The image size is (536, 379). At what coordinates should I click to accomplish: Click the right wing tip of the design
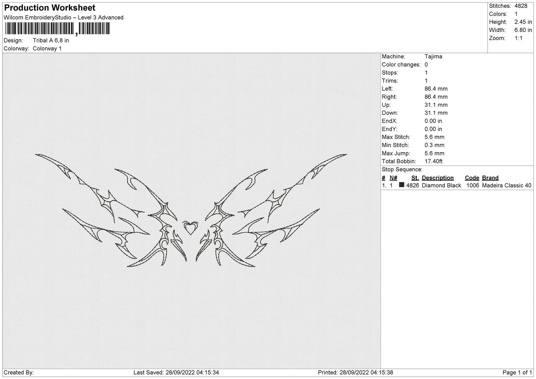[x=345, y=155]
